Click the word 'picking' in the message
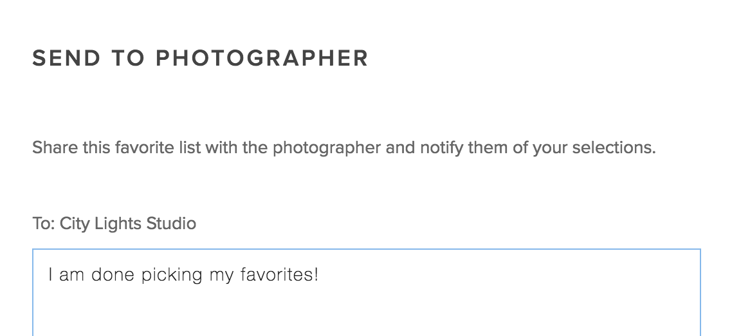 pos(171,276)
